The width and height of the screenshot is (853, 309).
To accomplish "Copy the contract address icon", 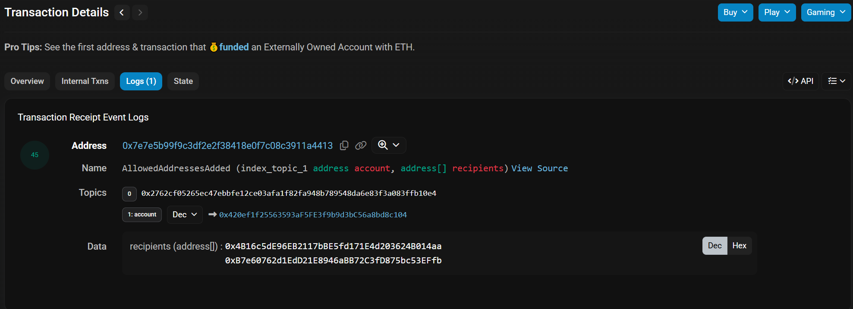I will (x=344, y=145).
